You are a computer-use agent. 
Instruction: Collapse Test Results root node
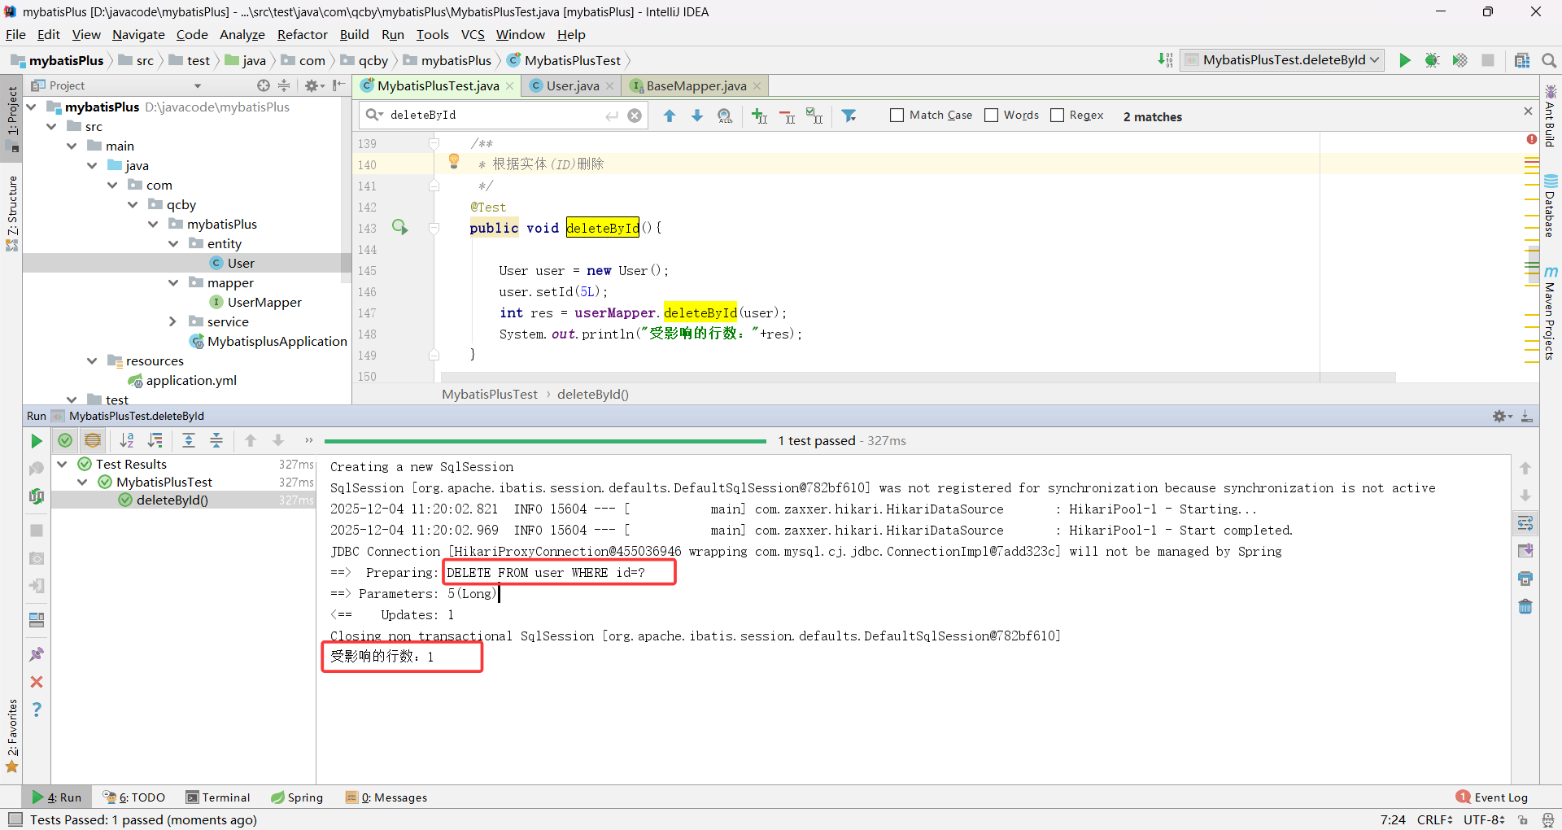coord(62,464)
